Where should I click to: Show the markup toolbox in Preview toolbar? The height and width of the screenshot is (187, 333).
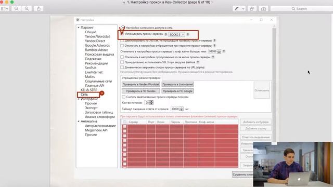click(264, 9)
